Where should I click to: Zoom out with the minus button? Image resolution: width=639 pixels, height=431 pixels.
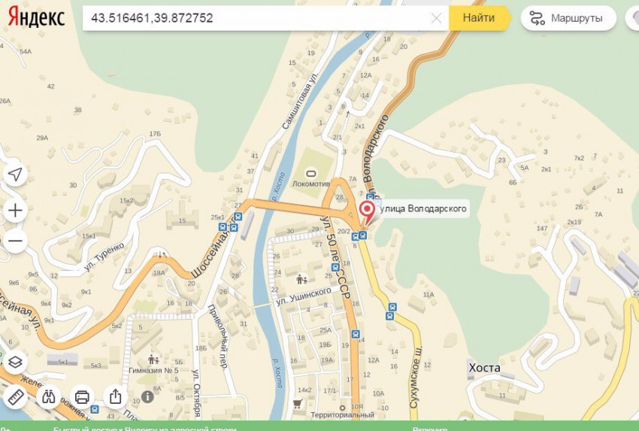click(15, 241)
